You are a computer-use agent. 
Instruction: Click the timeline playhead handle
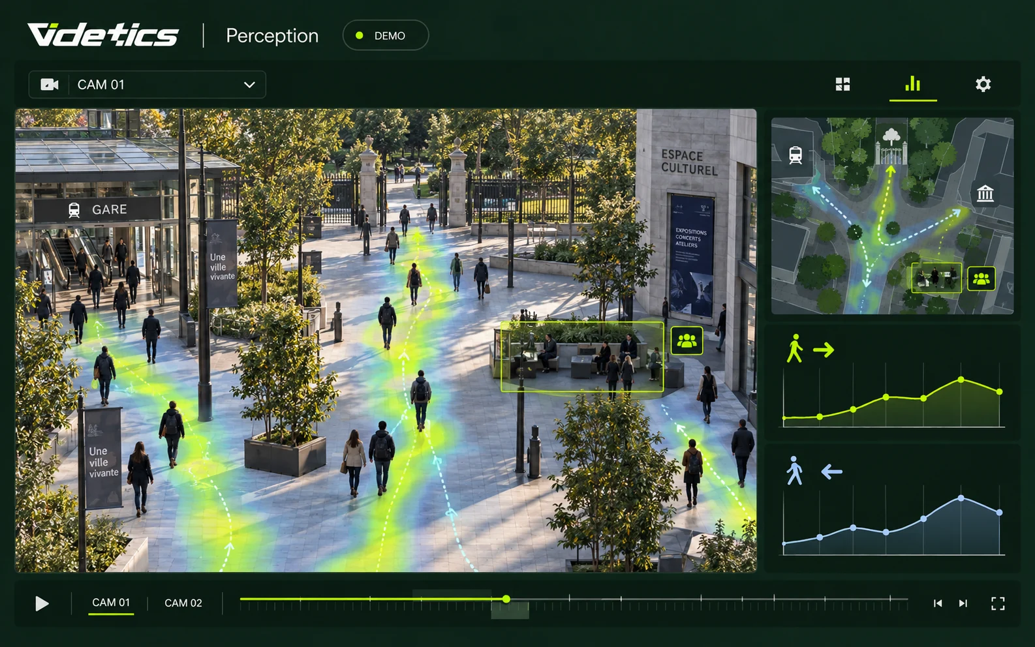[506, 599]
